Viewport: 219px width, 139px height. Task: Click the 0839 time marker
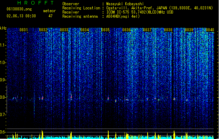click(x=189, y=30)
